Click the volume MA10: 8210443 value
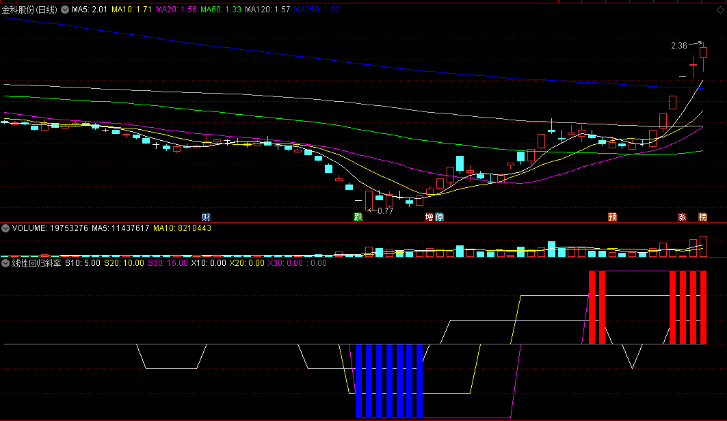The image size is (727, 421). tap(182, 228)
